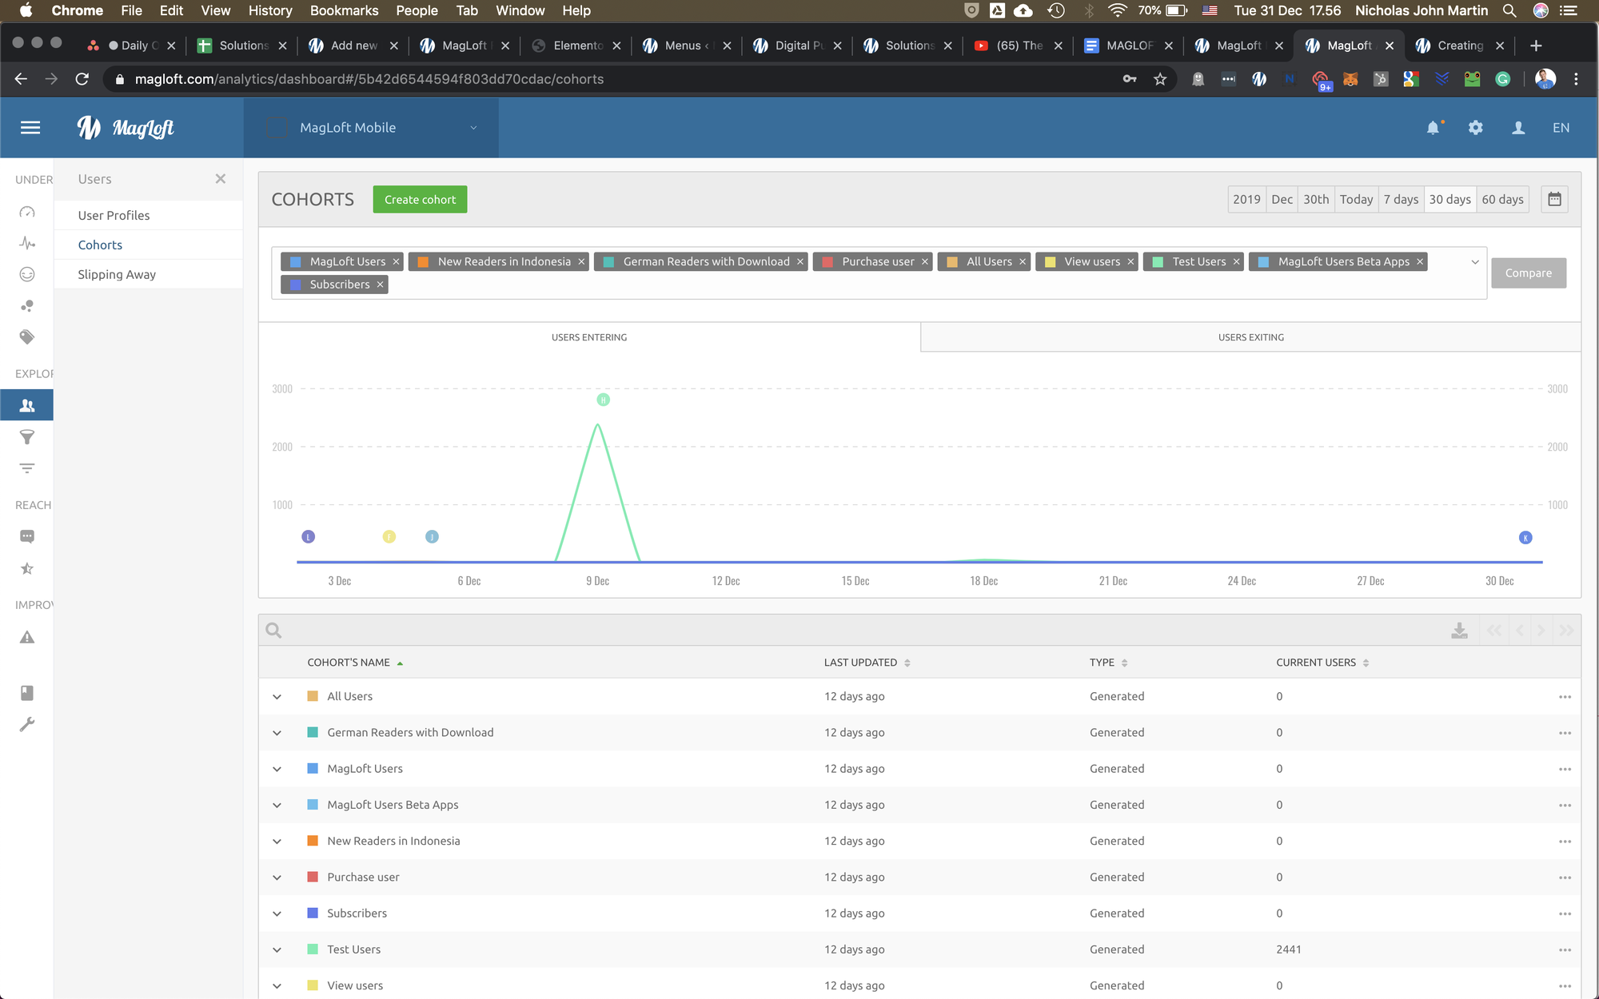Sort by Cohort's Name column
Image resolution: width=1599 pixels, height=999 pixels.
click(x=355, y=663)
